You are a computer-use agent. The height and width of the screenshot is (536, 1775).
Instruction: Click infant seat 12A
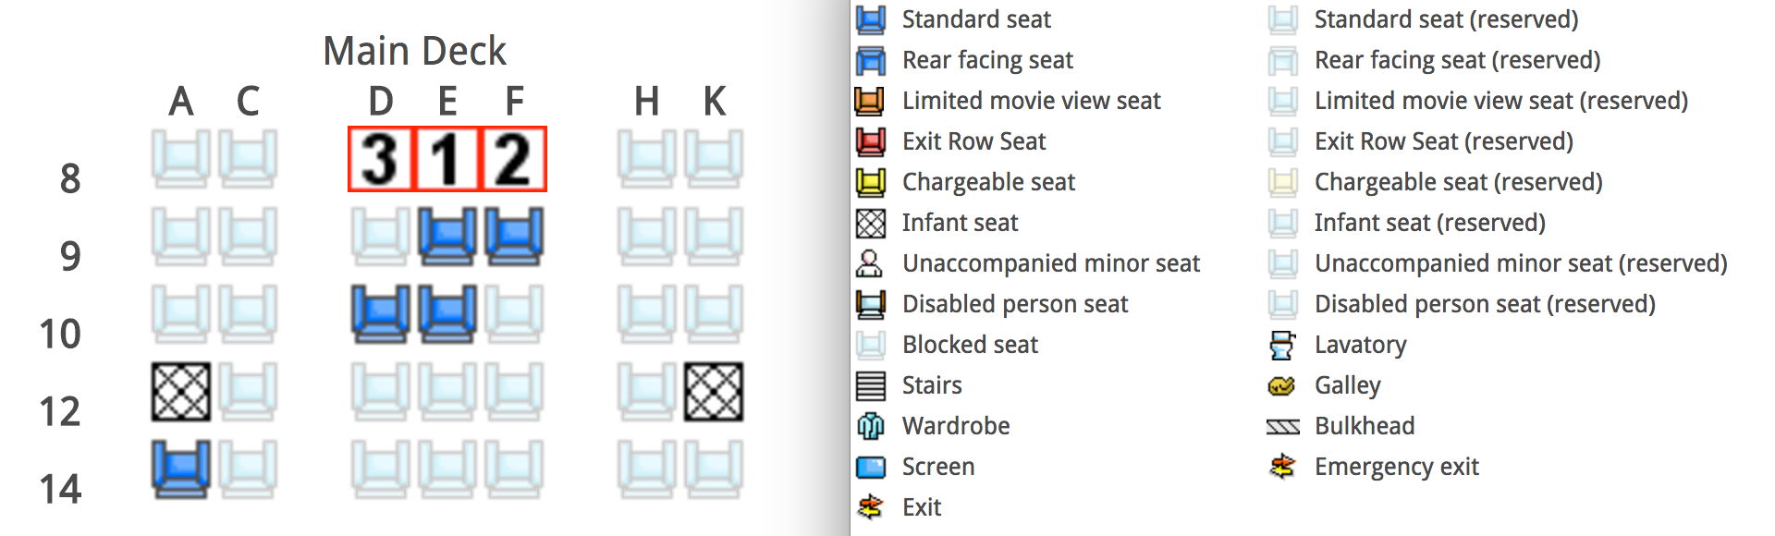click(181, 392)
